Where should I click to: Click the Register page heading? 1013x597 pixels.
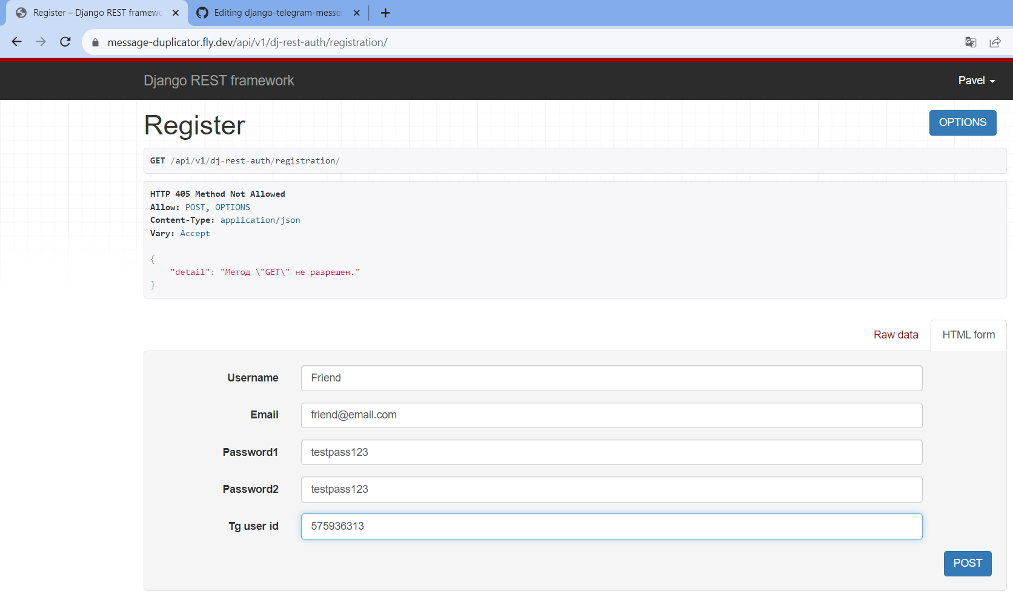(x=194, y=125)
